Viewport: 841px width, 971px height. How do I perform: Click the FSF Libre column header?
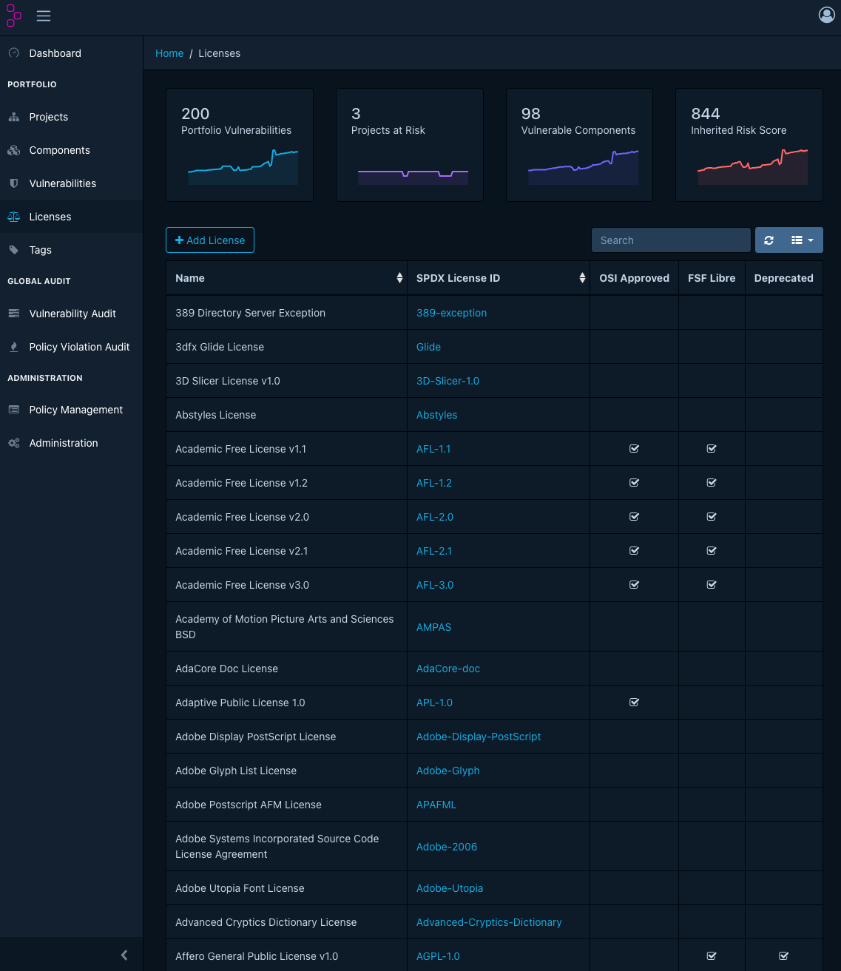[x=712, y=278]
